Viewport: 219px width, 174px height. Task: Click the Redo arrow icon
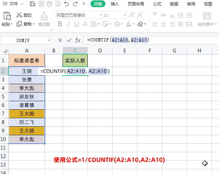[75, 4]
